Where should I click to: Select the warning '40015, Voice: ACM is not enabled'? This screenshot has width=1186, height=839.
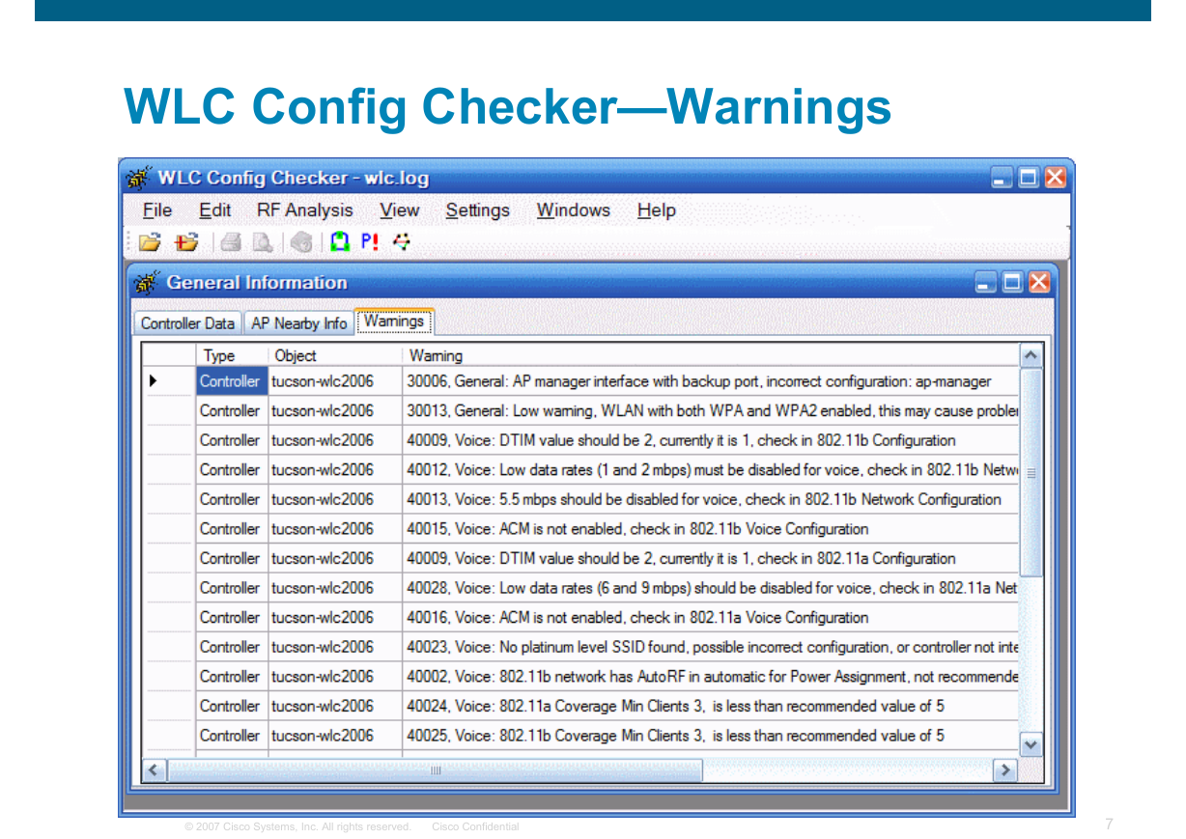click(x=711, y=529)
